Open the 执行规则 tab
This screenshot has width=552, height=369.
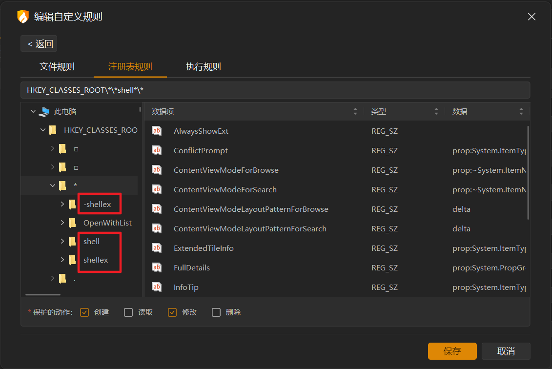click(x=204, y=67)
